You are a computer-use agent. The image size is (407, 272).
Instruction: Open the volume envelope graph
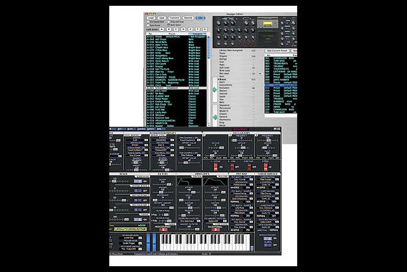[216, 182]
